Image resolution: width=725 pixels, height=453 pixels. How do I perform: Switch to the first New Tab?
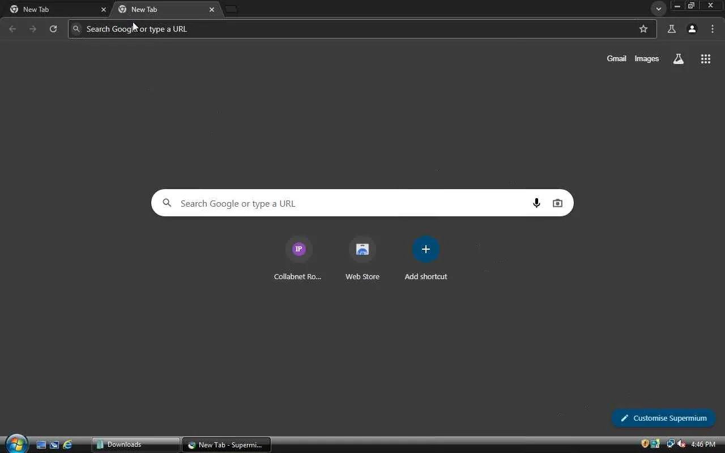pos(57,10)
